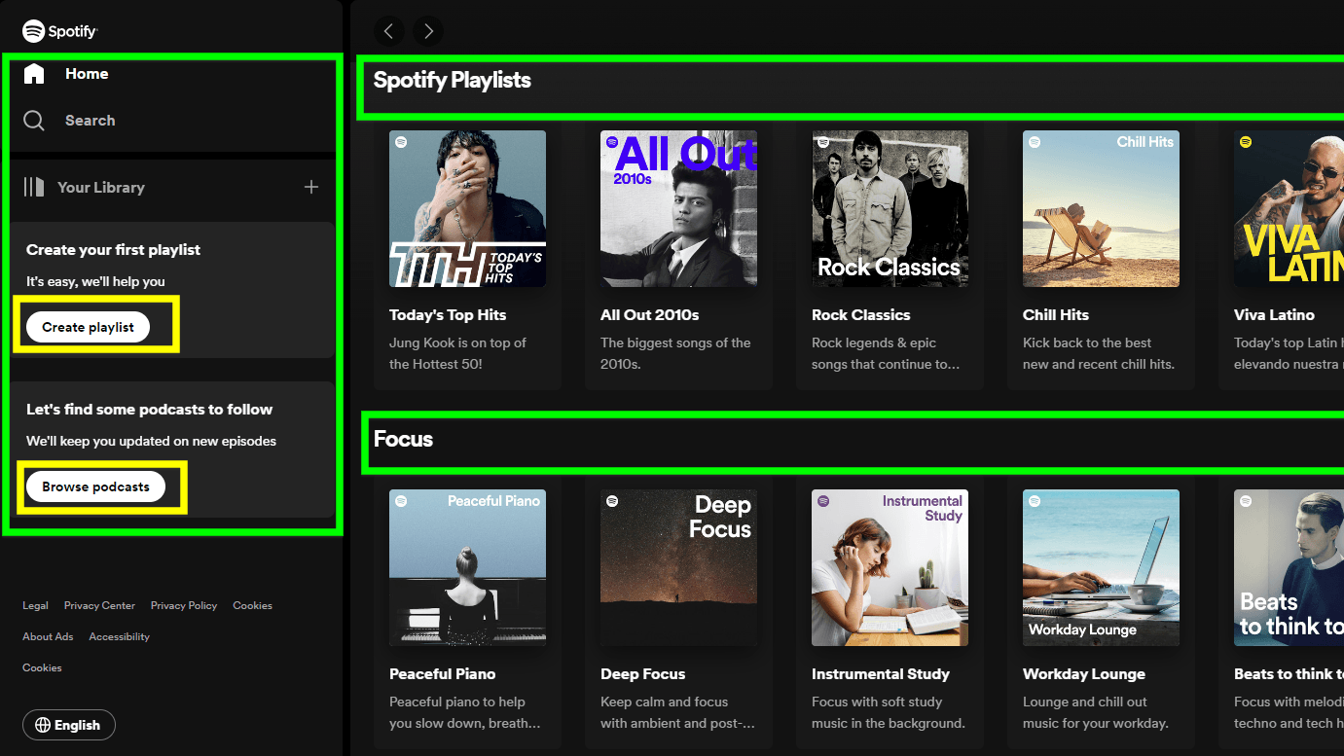Go forward with the right arrow button
The image size is (1344, 756).
[x=428, y=31]
